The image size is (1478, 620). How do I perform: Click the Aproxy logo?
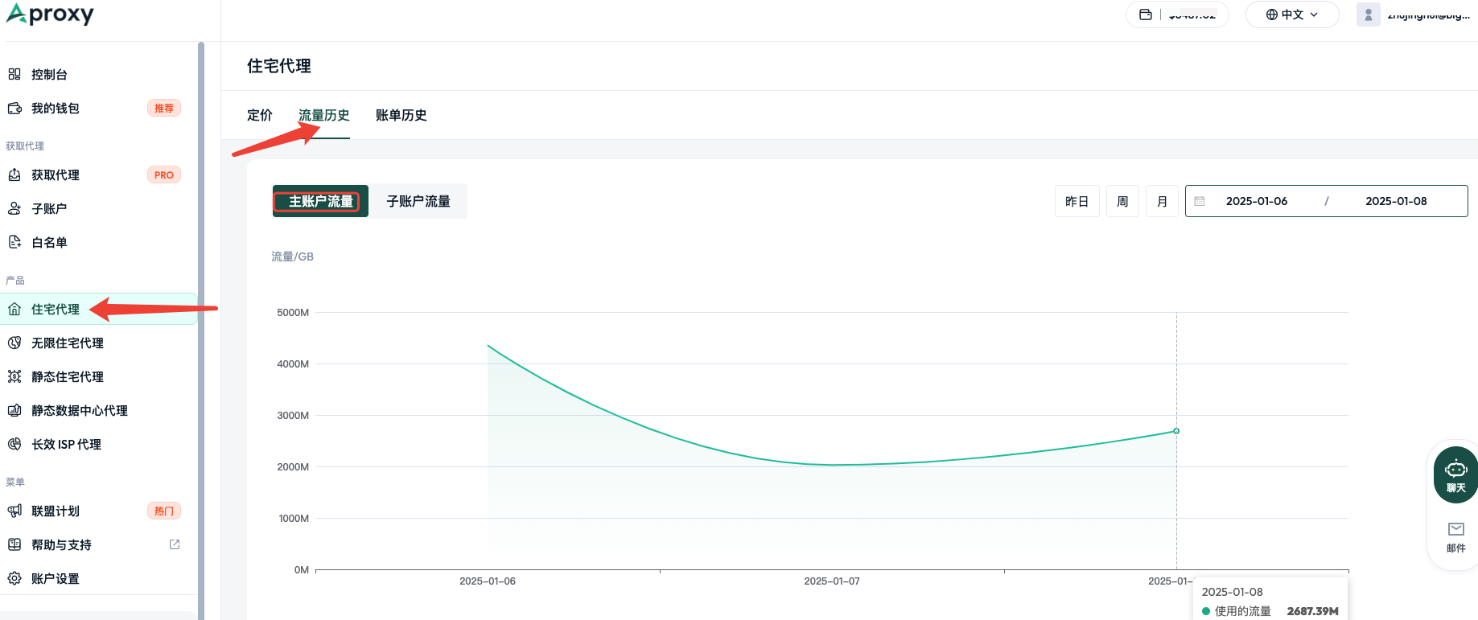50,14
